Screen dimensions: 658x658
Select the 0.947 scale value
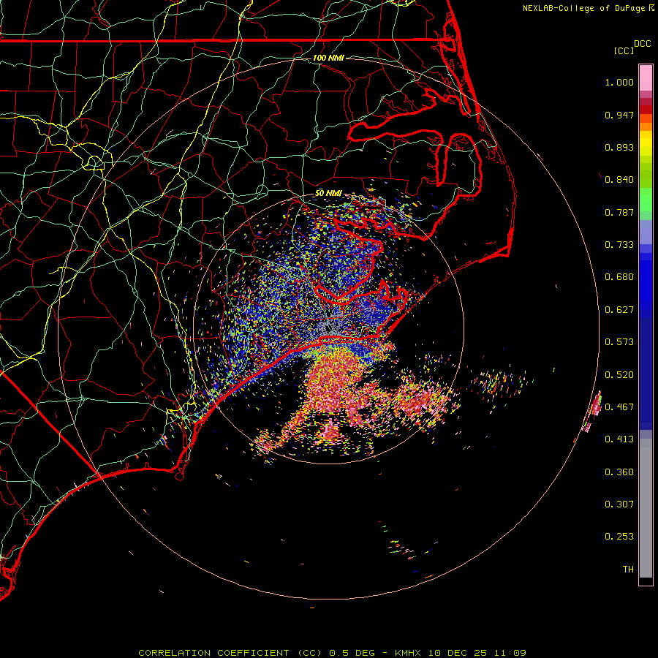click(619, 115)
